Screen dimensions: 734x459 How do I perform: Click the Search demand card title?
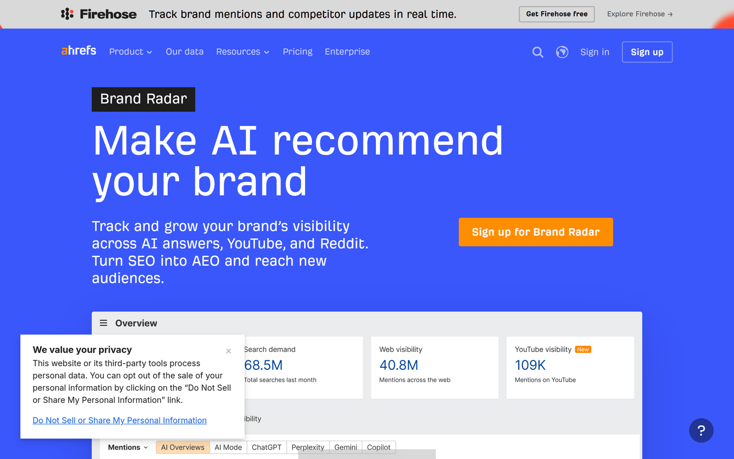(x=269, y=349)
